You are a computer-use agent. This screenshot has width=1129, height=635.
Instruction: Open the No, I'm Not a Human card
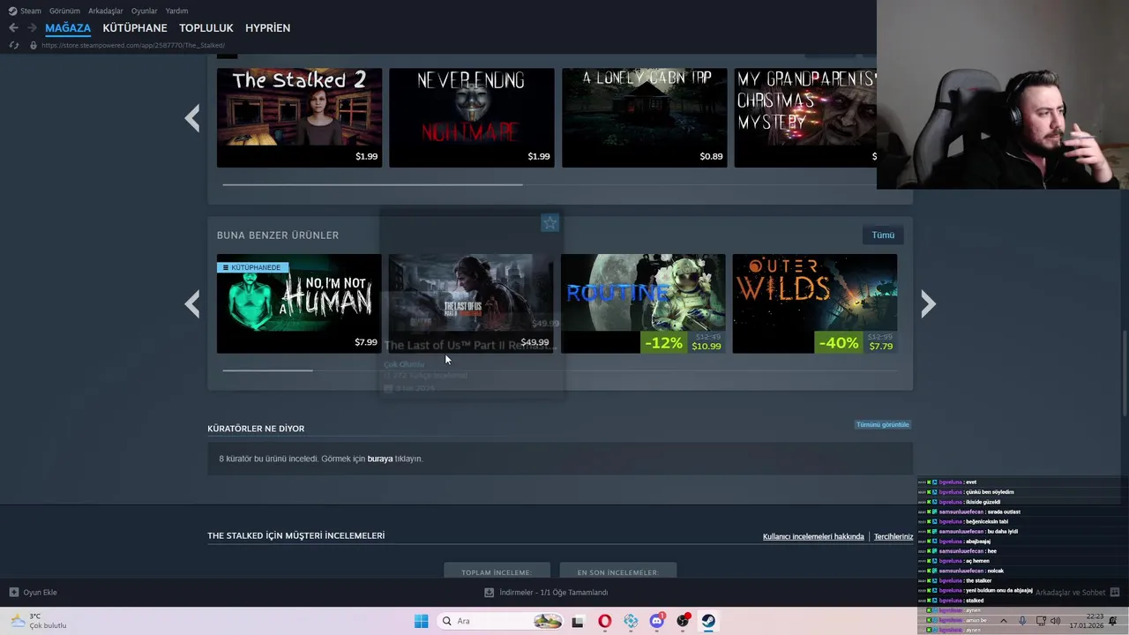click(x=299, y=303)
